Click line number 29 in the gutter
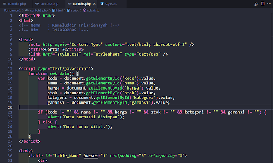 [x=10, y=151]
